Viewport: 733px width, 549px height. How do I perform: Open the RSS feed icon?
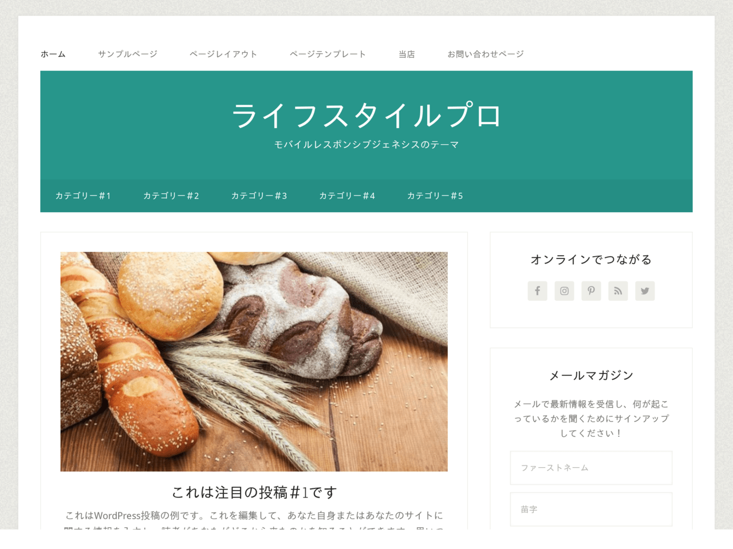(618, 291)
